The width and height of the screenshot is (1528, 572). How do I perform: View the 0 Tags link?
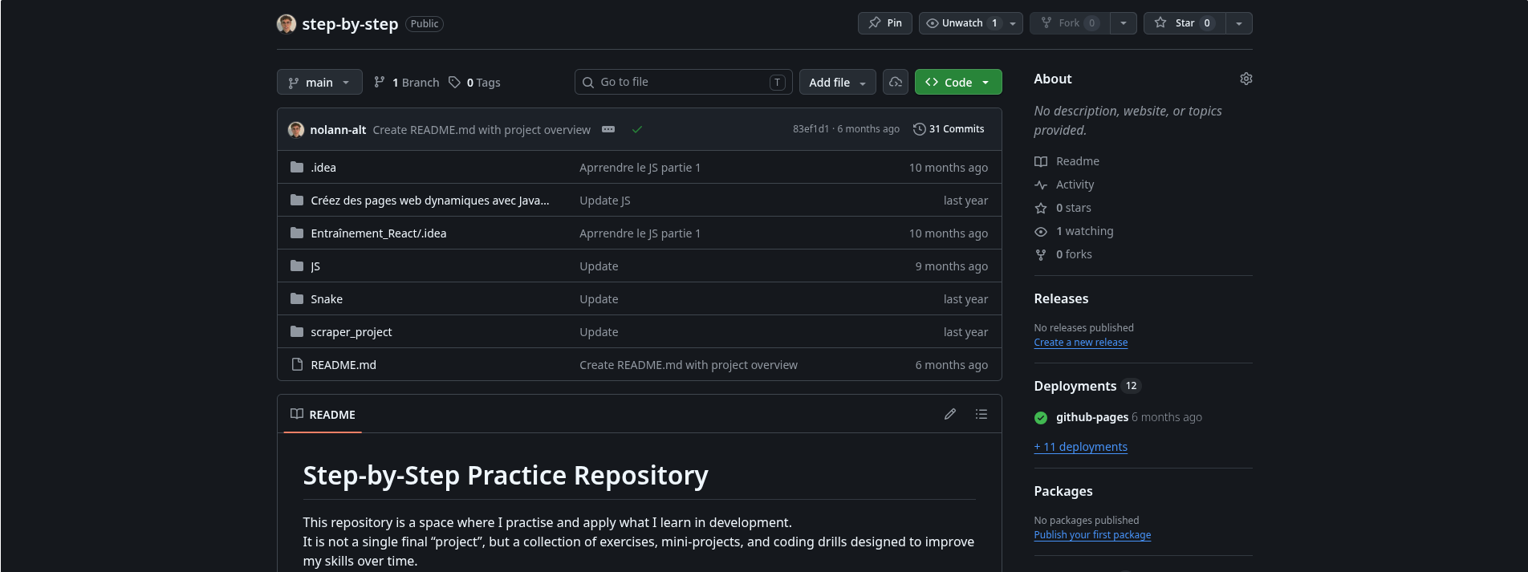point(474,82)
